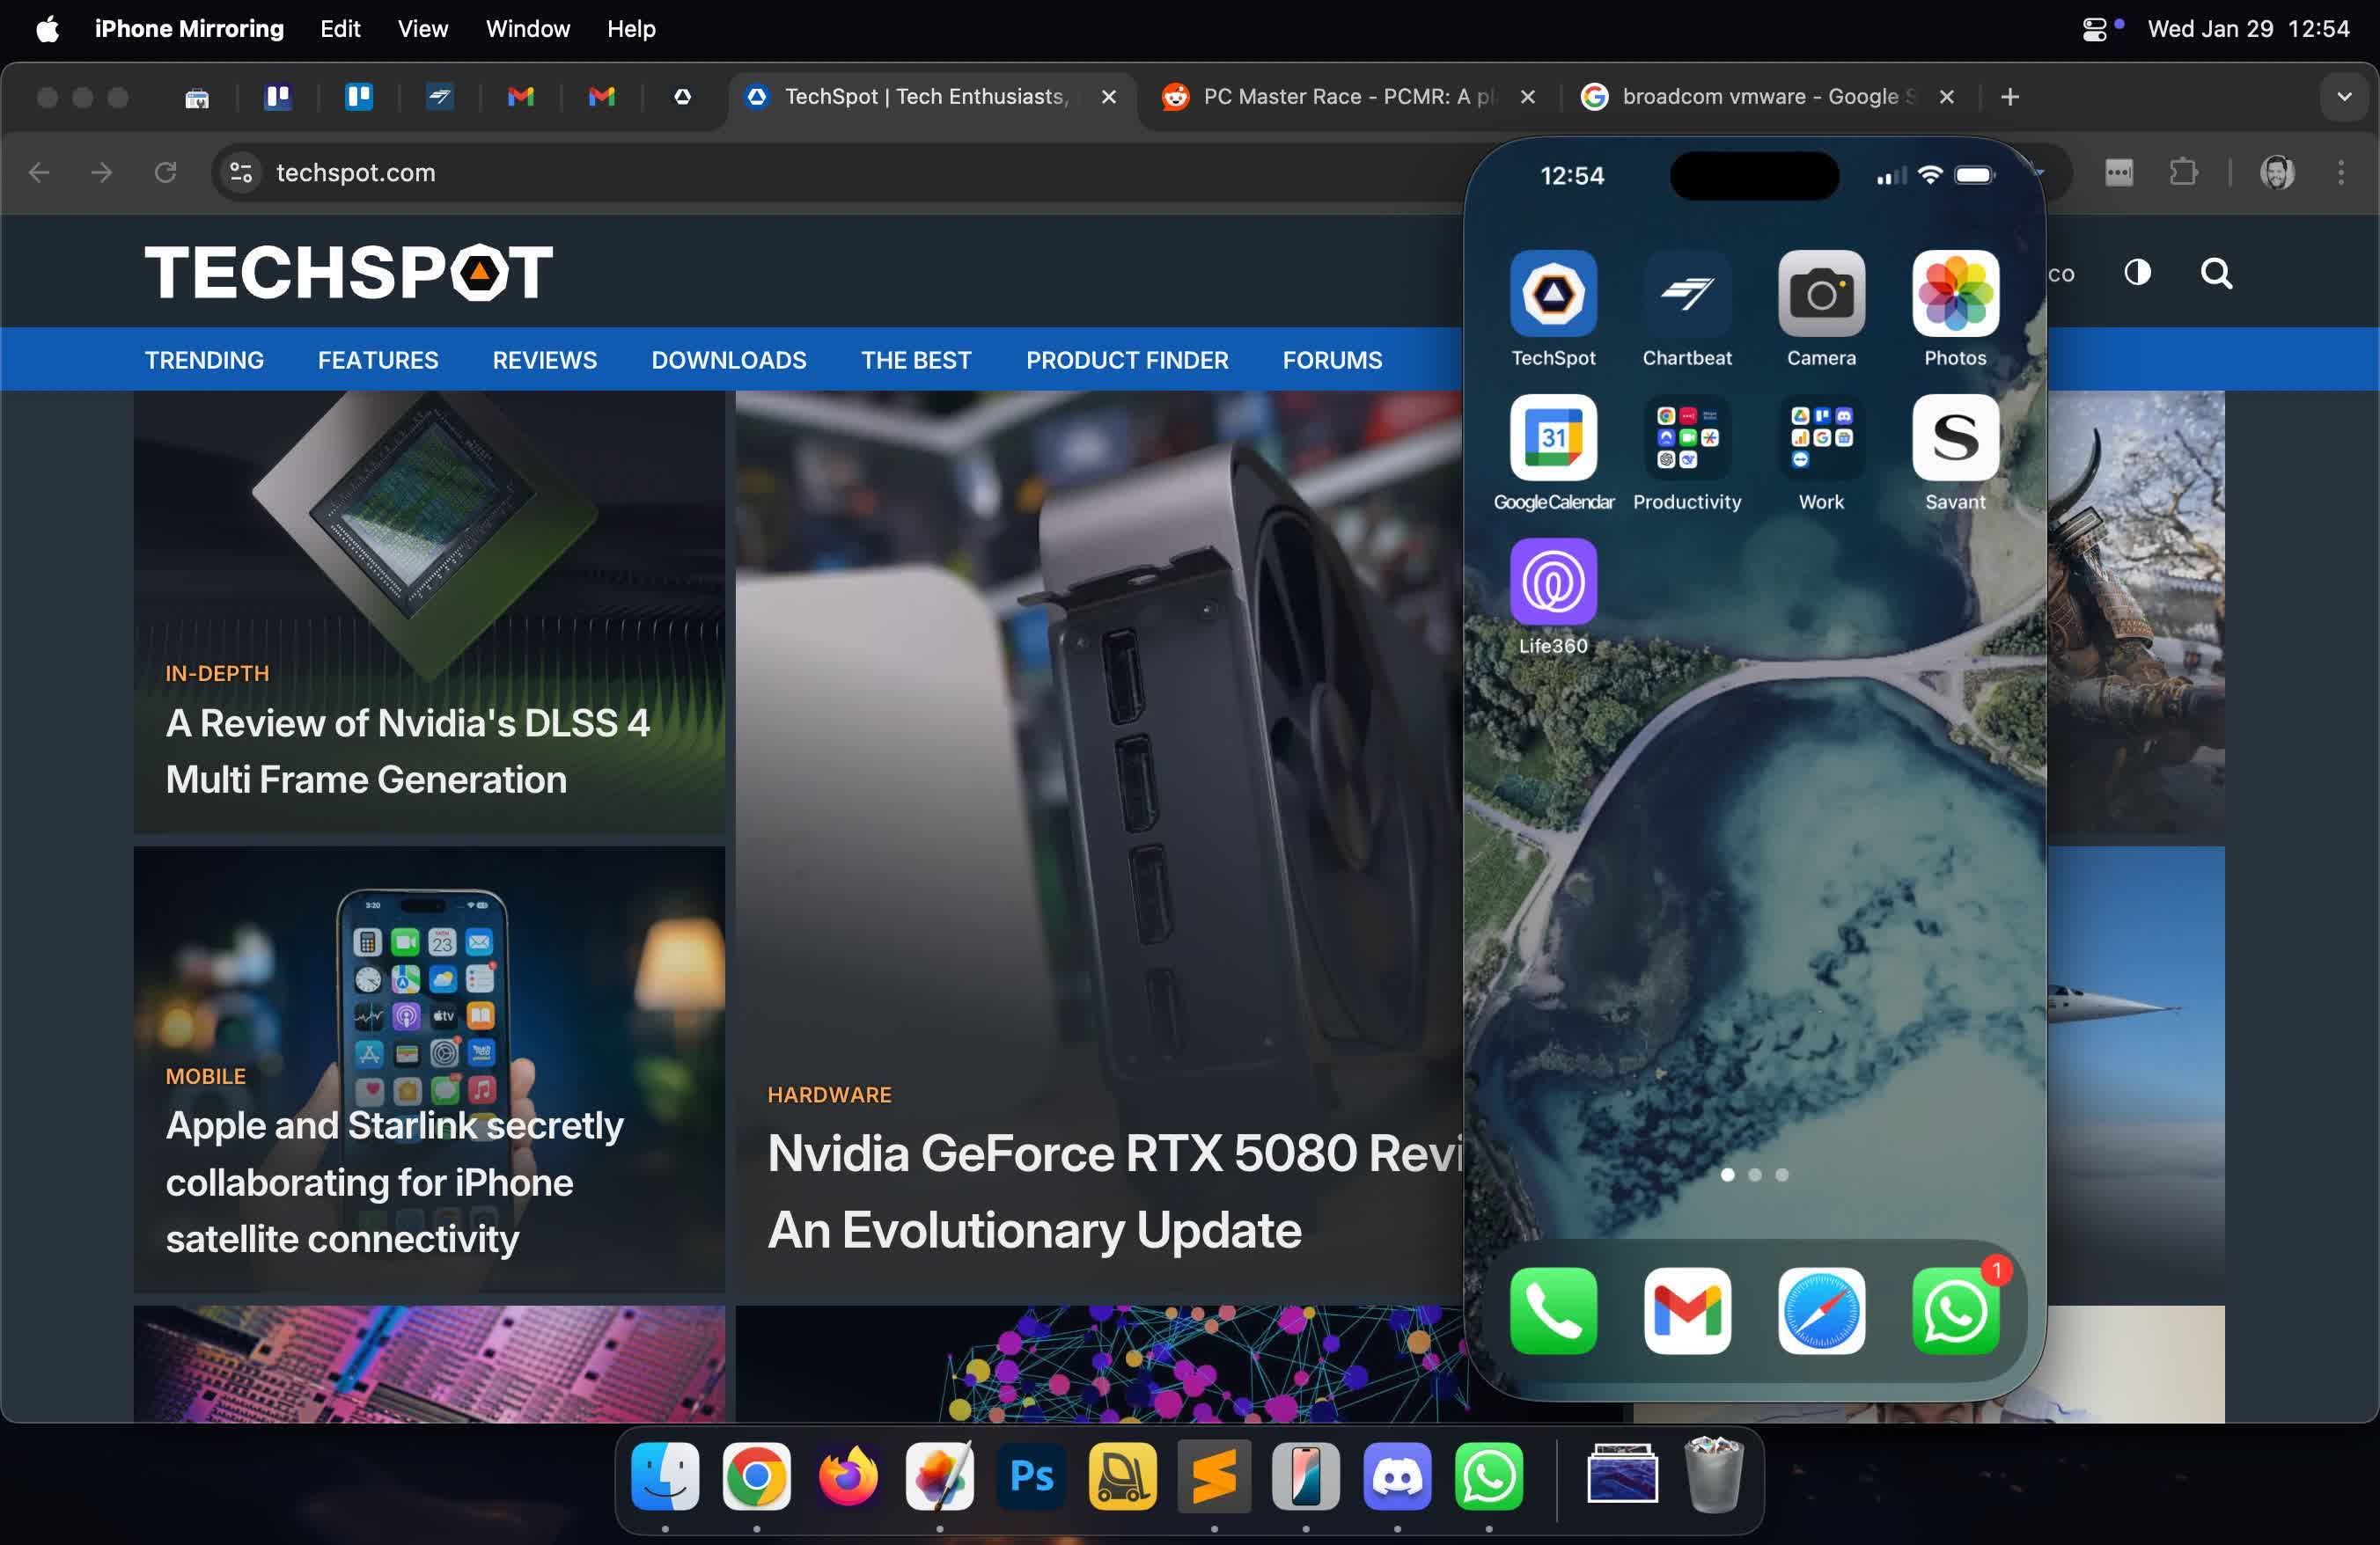Click the TechSpot search magnifier icon
Viewport: 2380px width, 1545px height.
[2216, 273]
